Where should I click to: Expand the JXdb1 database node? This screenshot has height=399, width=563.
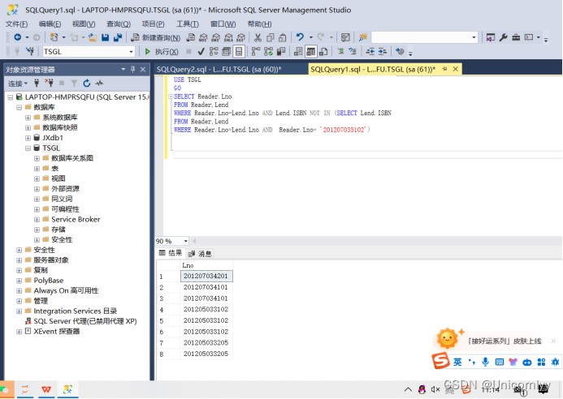tap(28, 138)
